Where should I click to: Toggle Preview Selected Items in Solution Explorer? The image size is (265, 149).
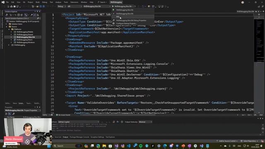tap(34, 15)
